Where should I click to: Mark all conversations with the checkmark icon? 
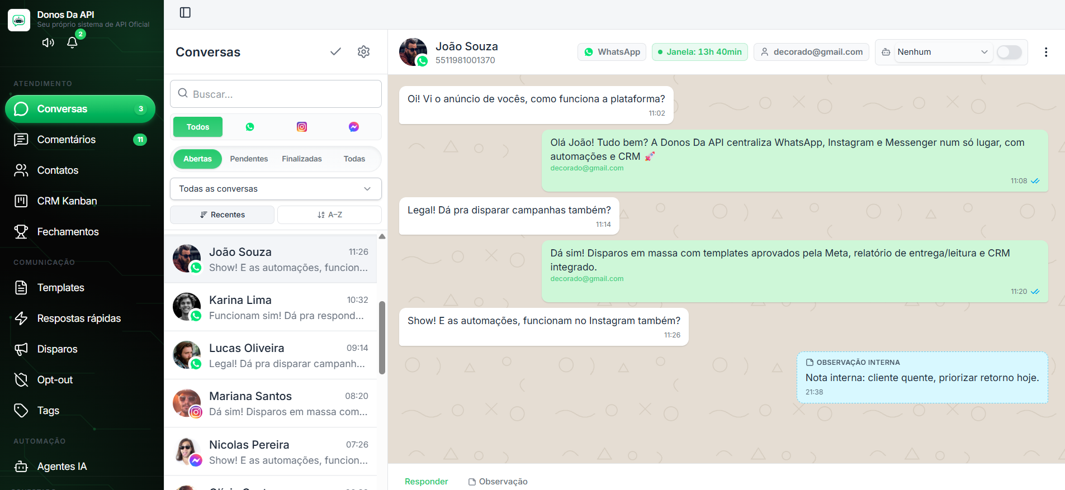click(x=335, y=51)
